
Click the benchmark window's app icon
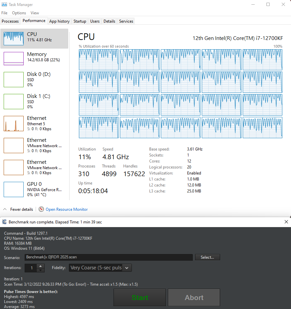4,222
